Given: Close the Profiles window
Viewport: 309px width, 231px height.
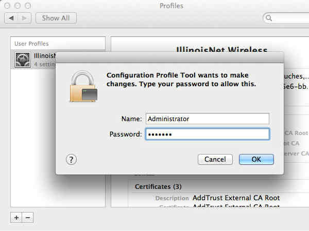Looking at the screenshot, I should [x=7, y=6].
